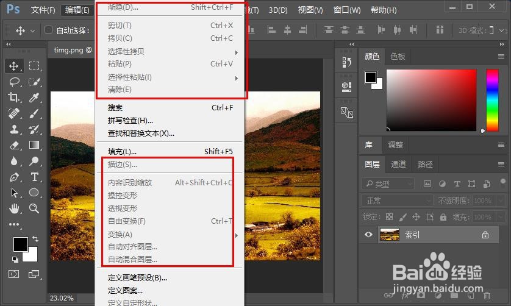
Task: Toggle lock image pixels brush icon
Action: point(403,217)
